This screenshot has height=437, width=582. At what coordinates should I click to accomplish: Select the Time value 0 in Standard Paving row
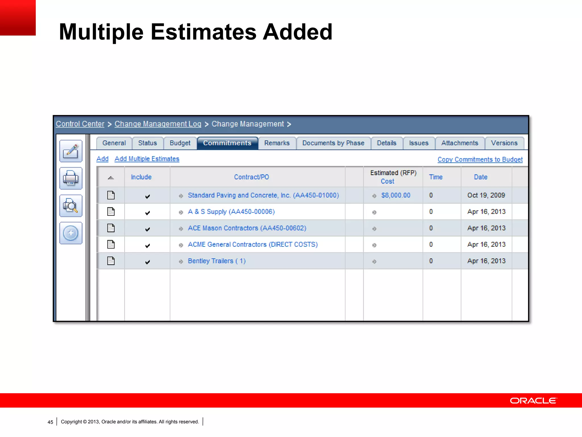pos(431,195)
